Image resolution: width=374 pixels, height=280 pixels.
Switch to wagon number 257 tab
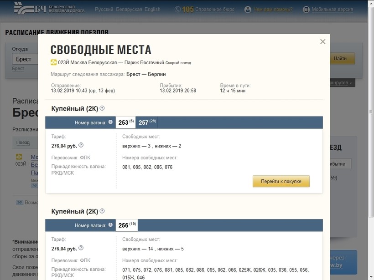pyautogui.click(x=146, y=122)
